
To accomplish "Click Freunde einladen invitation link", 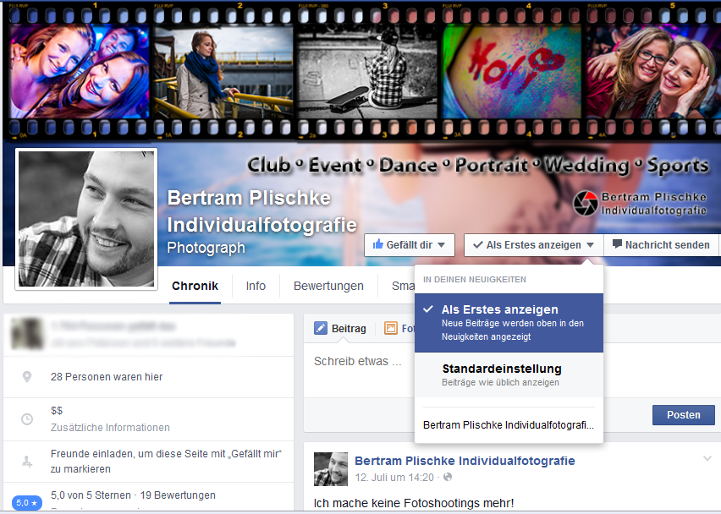I will click(166, 462).
